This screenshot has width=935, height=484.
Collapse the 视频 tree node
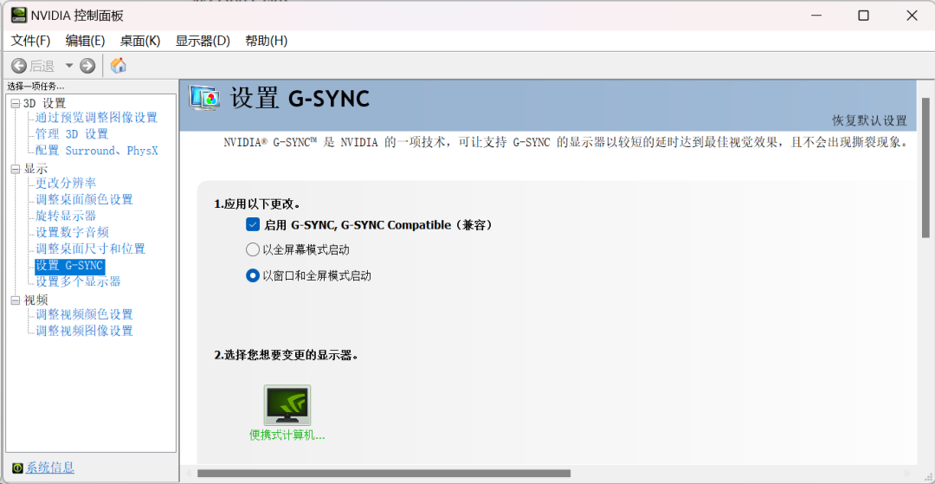coord(16,300)
